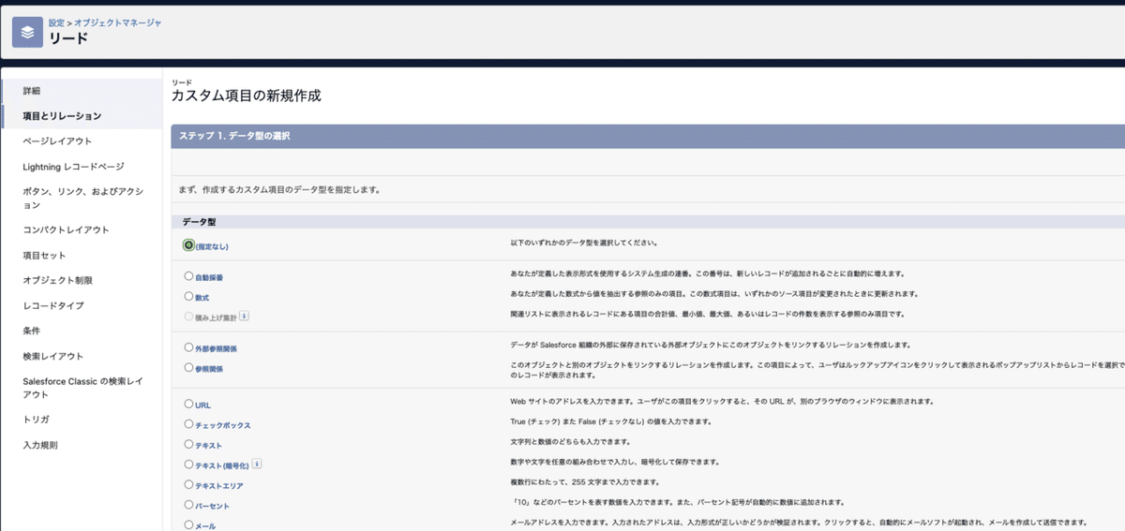This screenshot has width=1125, height=531.
Task: Click the リード object layers icon
Action: (x=27, y=32)
